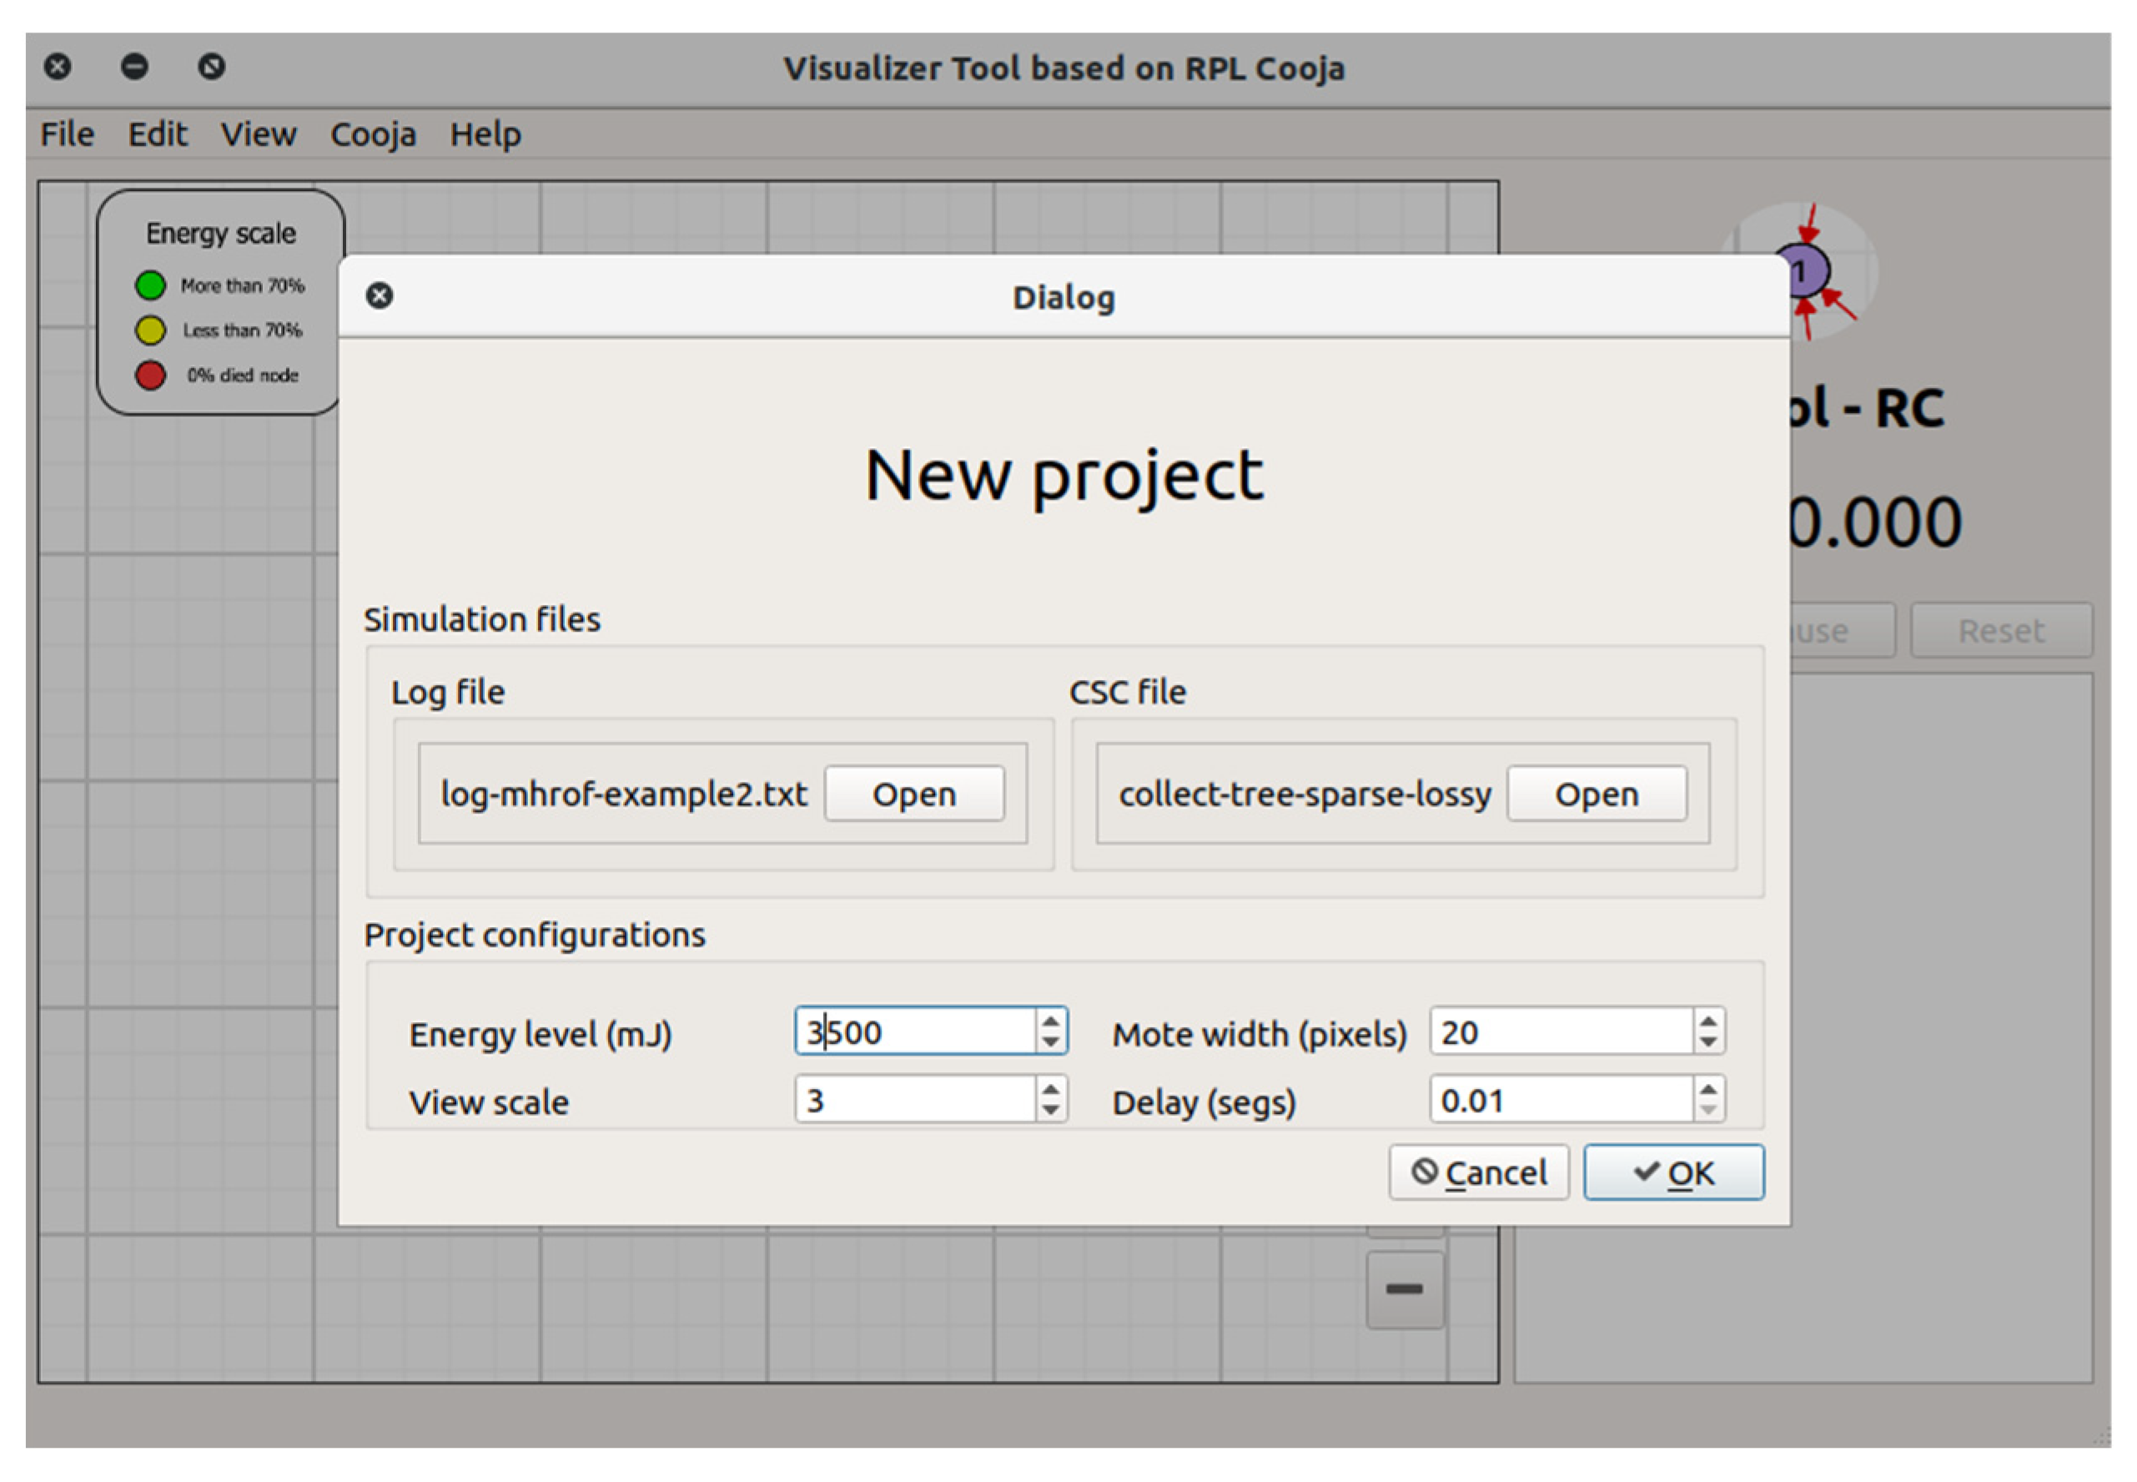Click the View scale input field

pos(914,1101)
